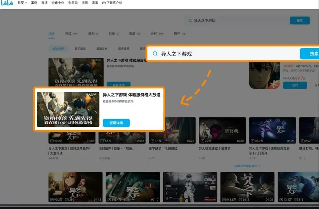Expand the 首页 dropdown in the navigation bar

[x=26, y=3]
